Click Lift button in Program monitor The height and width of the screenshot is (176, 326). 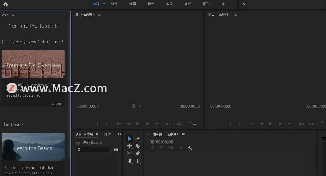coord(301,124)
